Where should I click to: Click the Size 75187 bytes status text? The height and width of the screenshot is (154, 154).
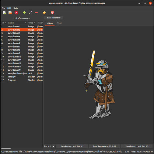133,151
